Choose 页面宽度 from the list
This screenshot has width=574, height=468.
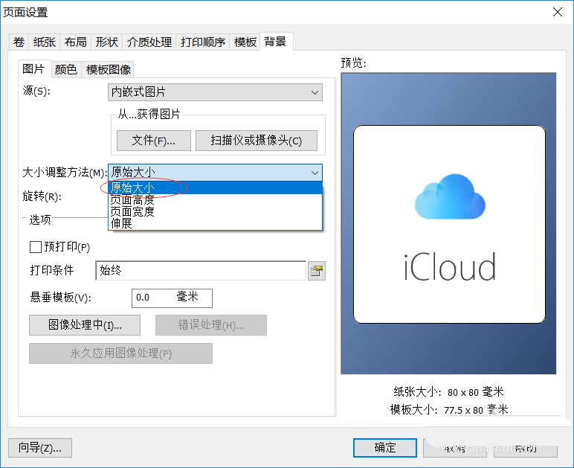pos(216,211)
